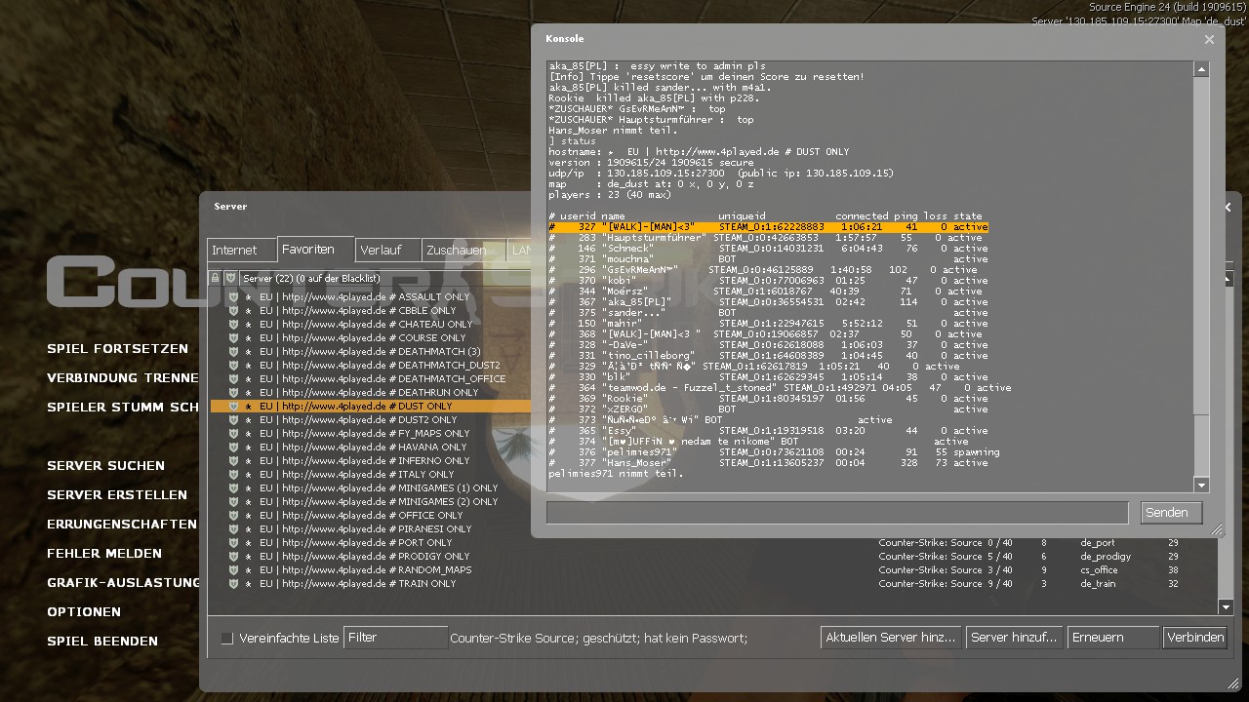Click the de_prodigy map cell

(1106, 557)
